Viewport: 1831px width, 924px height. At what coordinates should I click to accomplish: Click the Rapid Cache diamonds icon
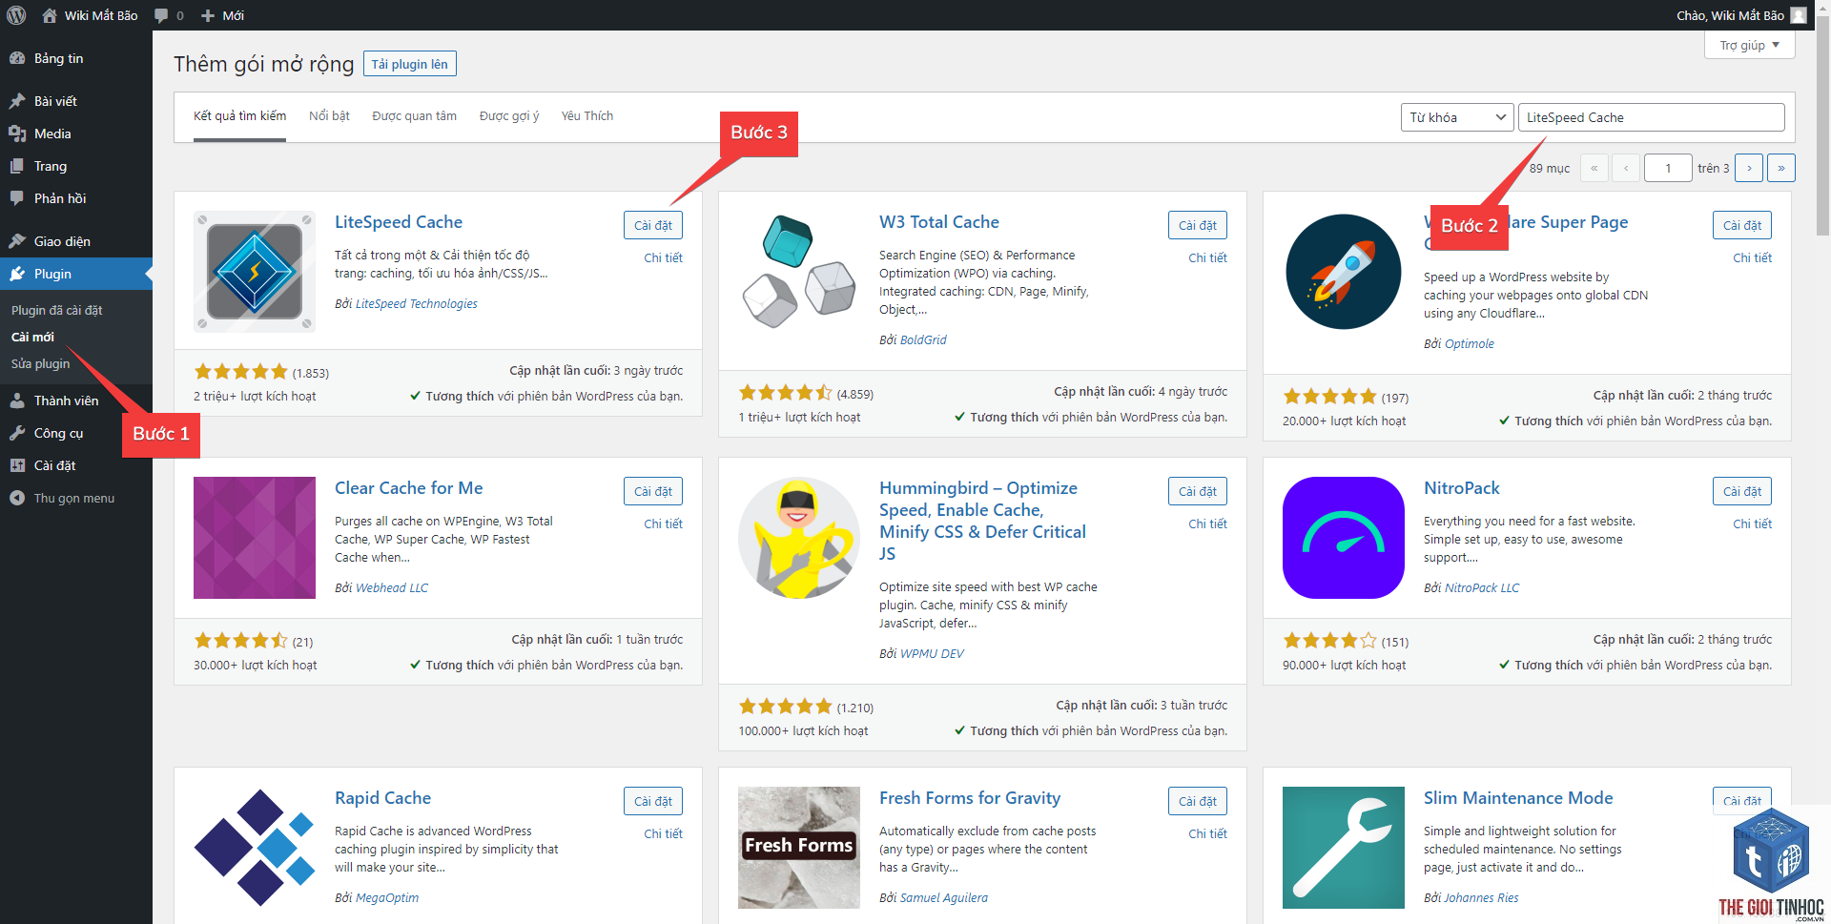255,848
